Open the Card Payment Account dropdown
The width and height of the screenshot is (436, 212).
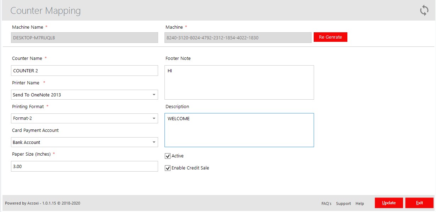click(154, 142)
